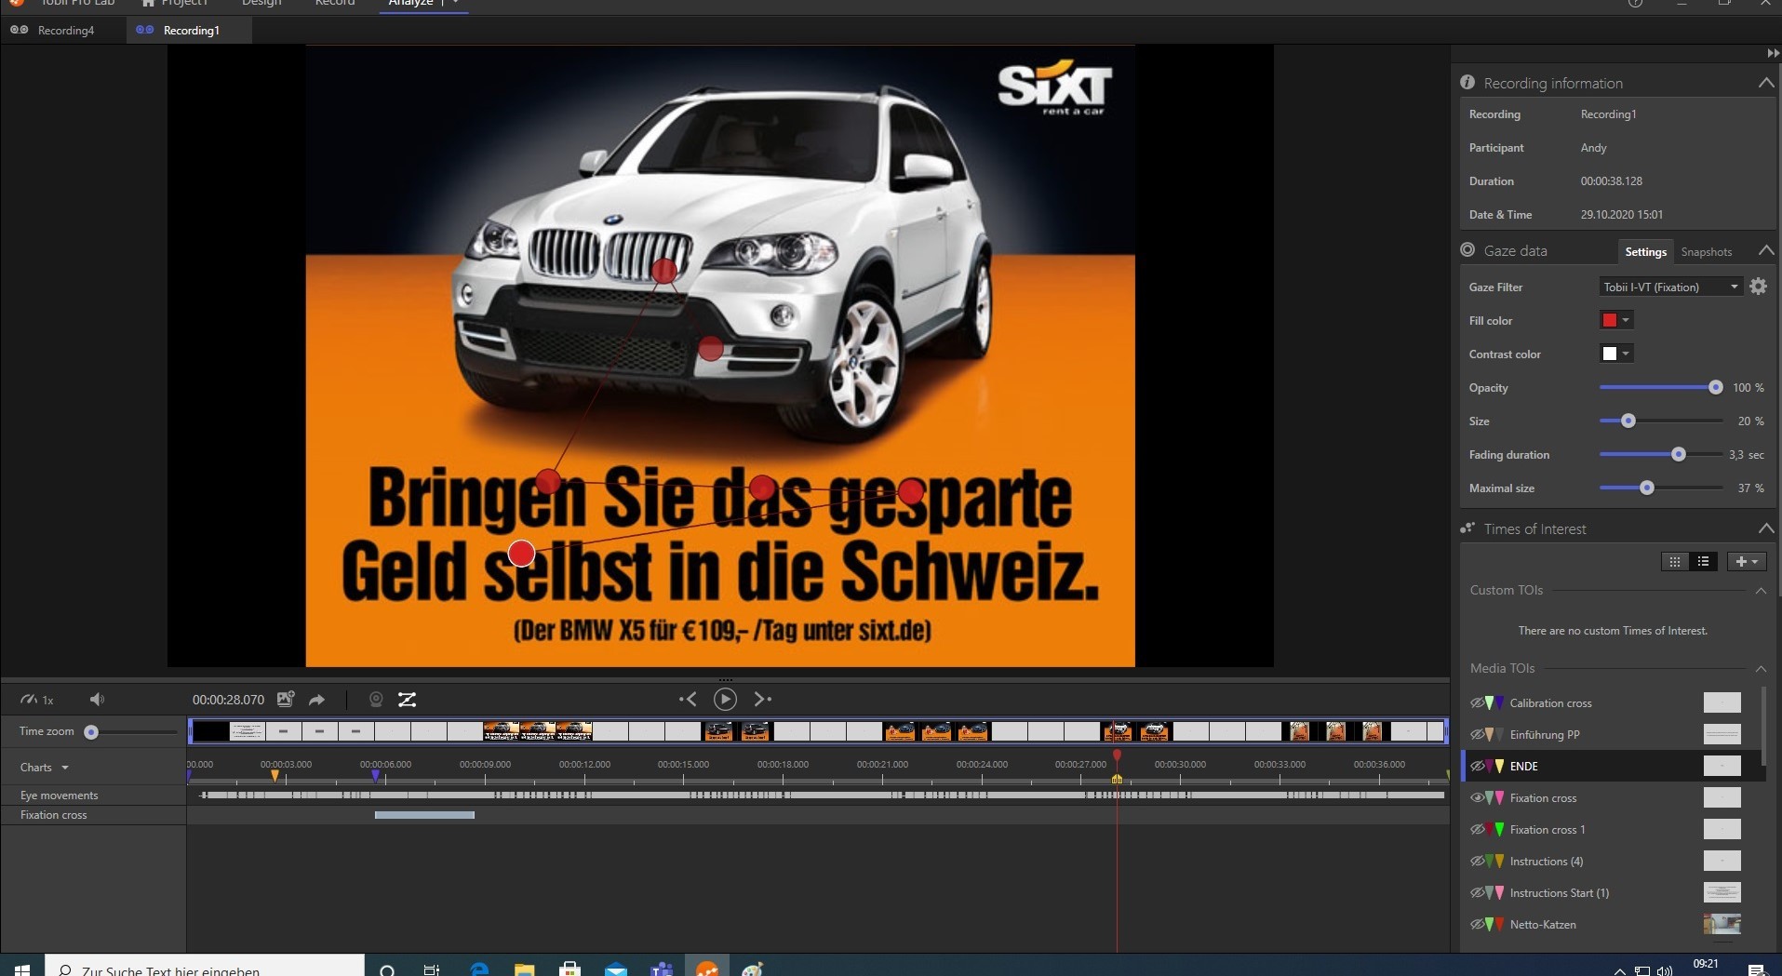Open the Charts dropdown
Image resolution: width=1782 pixels, height=976 pixels.
click(x=45, y=768)
